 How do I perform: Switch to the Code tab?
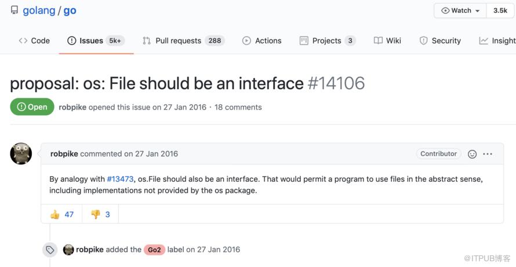point(34,41)
